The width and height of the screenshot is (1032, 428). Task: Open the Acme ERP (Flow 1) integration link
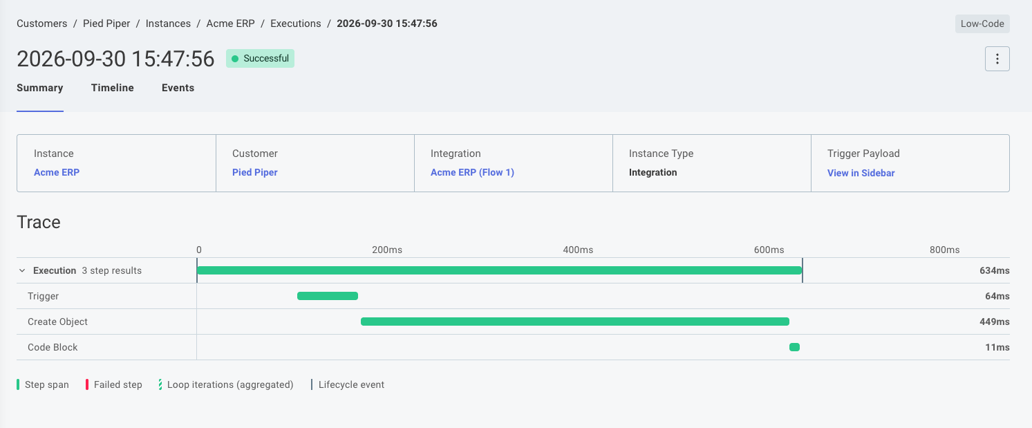pos(472,173)
